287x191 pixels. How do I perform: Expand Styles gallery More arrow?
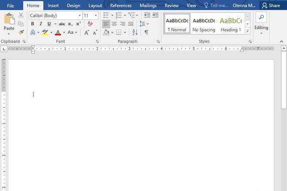coord(247,31)
